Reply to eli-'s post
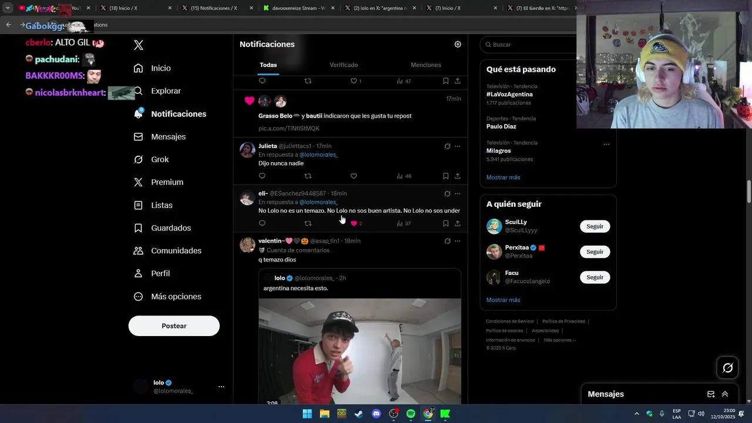The image size is (752, 423). pyautogui.click(x=262, y=224)
